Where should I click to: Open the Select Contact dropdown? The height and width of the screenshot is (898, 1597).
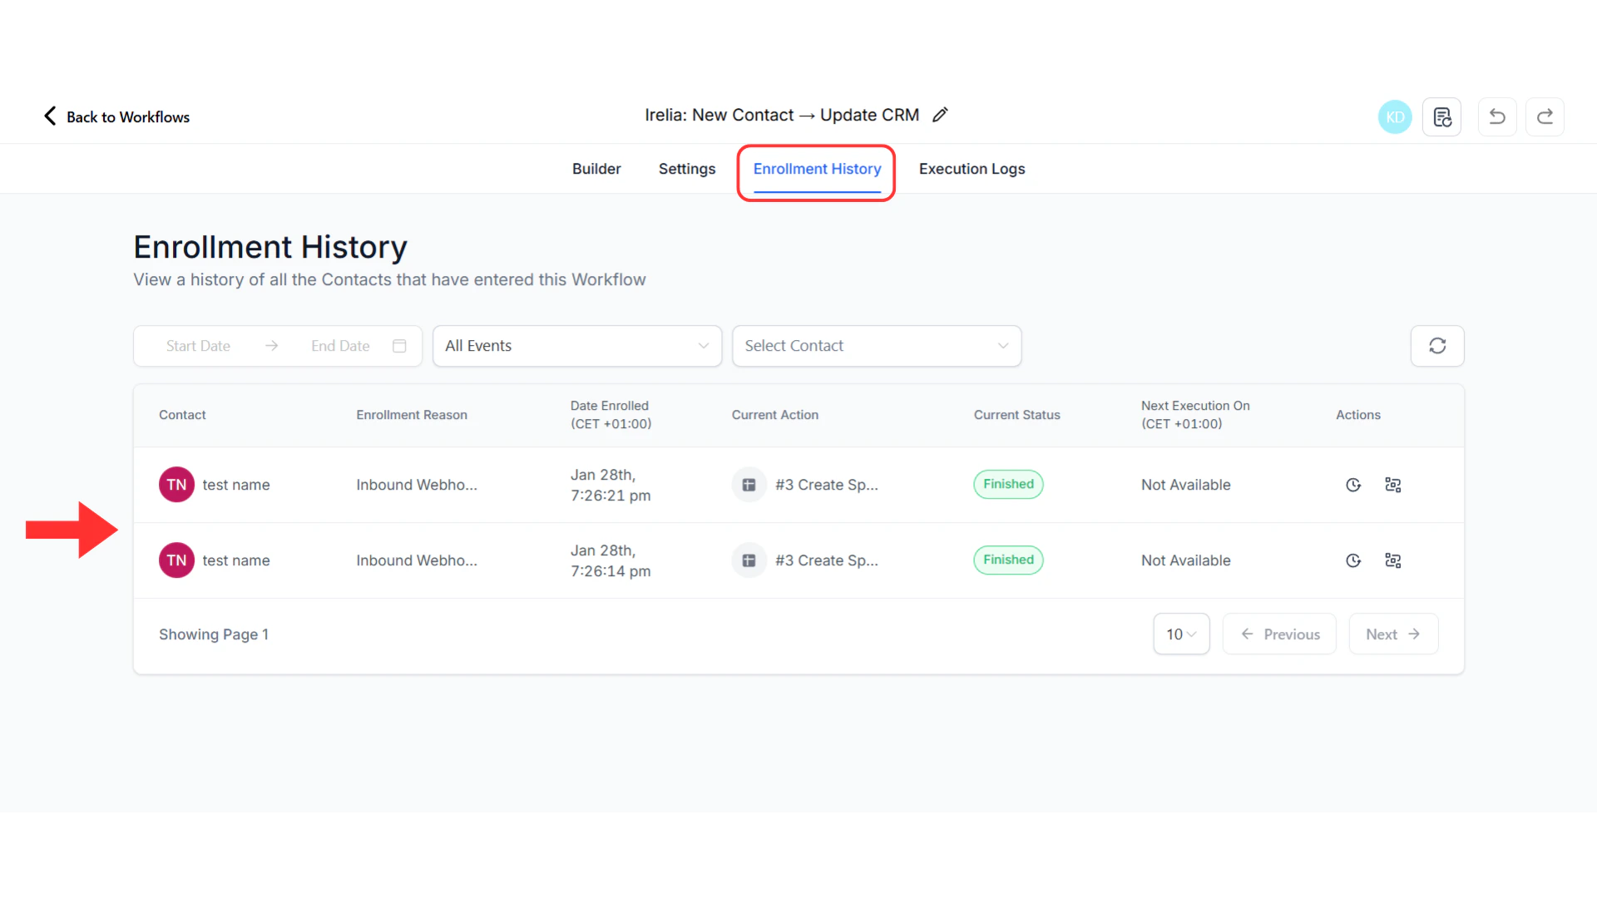coord(877,346)
